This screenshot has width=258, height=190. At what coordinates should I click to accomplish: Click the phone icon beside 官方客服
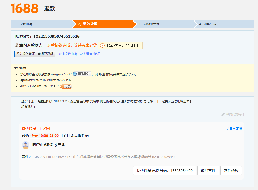228,129
